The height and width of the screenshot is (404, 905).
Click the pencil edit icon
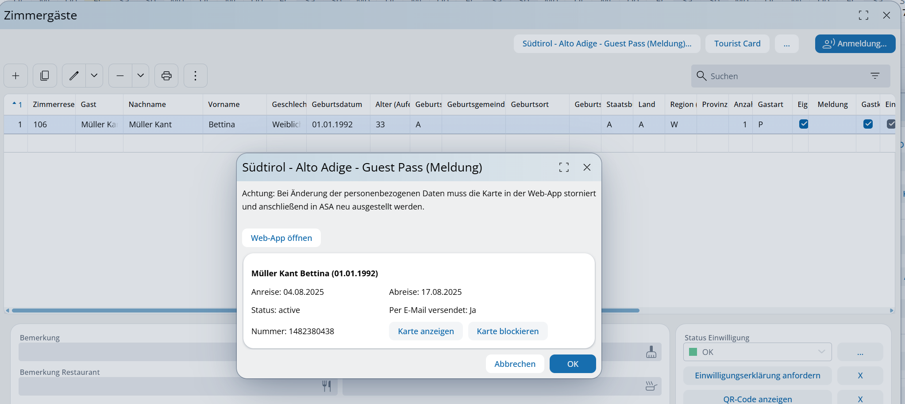[74, 76]
